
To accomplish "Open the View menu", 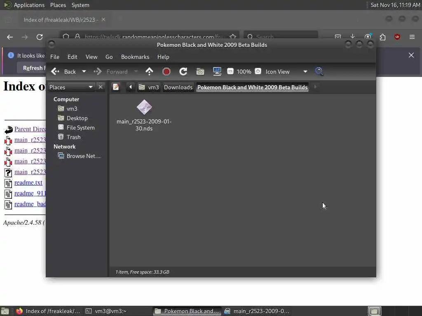I will [91, 57].
